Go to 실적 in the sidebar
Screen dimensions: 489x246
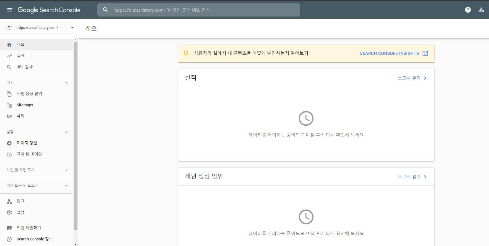pos(36,56)
